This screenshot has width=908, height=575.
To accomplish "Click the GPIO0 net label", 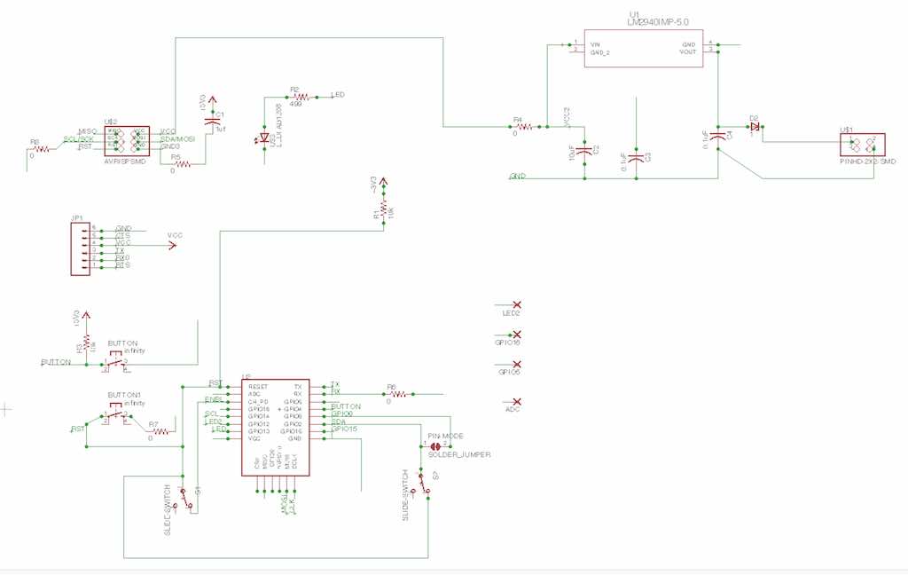I will [x=341, y=414].
